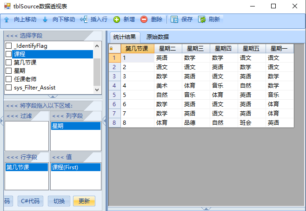Click the 第几节课 column header
The height and width of the screenshot is (211, 306).
138,49
